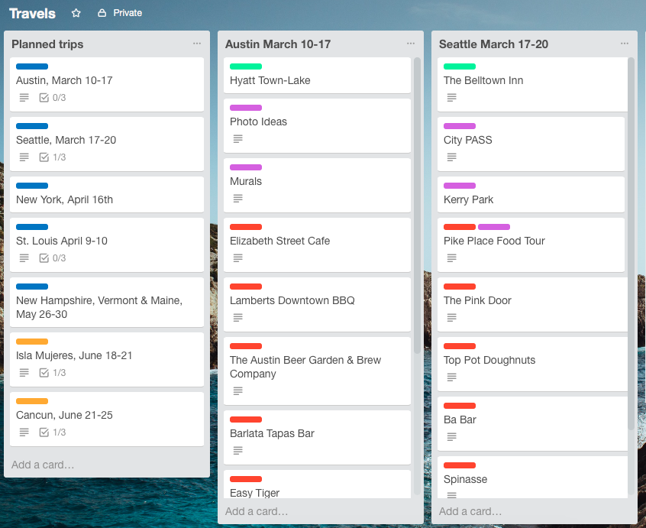Click description icon on The Pink Door card
The width and height of the screenshot is (646, 528).
click(x=452, y=317)
